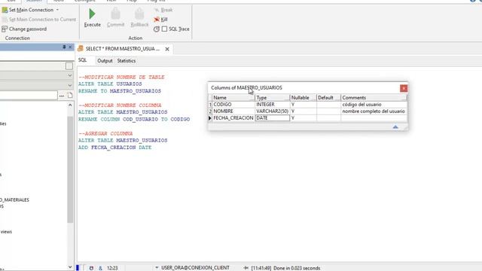Click the second dropdown chevron in left panel
Screen dimensions: 482x271
[70, 85]
